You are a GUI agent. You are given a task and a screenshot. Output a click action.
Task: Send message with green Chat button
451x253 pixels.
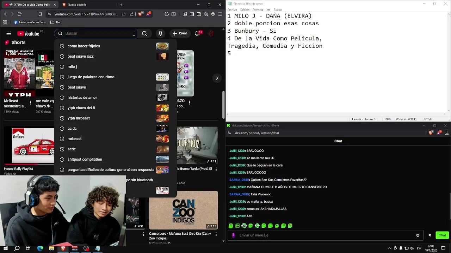pos(442,235)
